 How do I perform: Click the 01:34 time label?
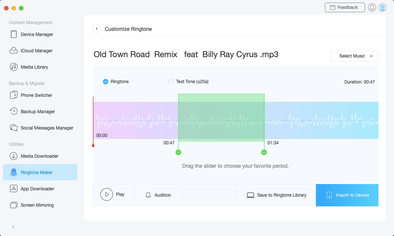point(273,143)
